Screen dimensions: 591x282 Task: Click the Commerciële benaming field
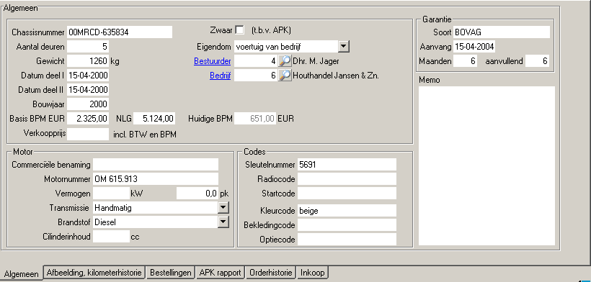pyautogui.click(x=155, y=164)
